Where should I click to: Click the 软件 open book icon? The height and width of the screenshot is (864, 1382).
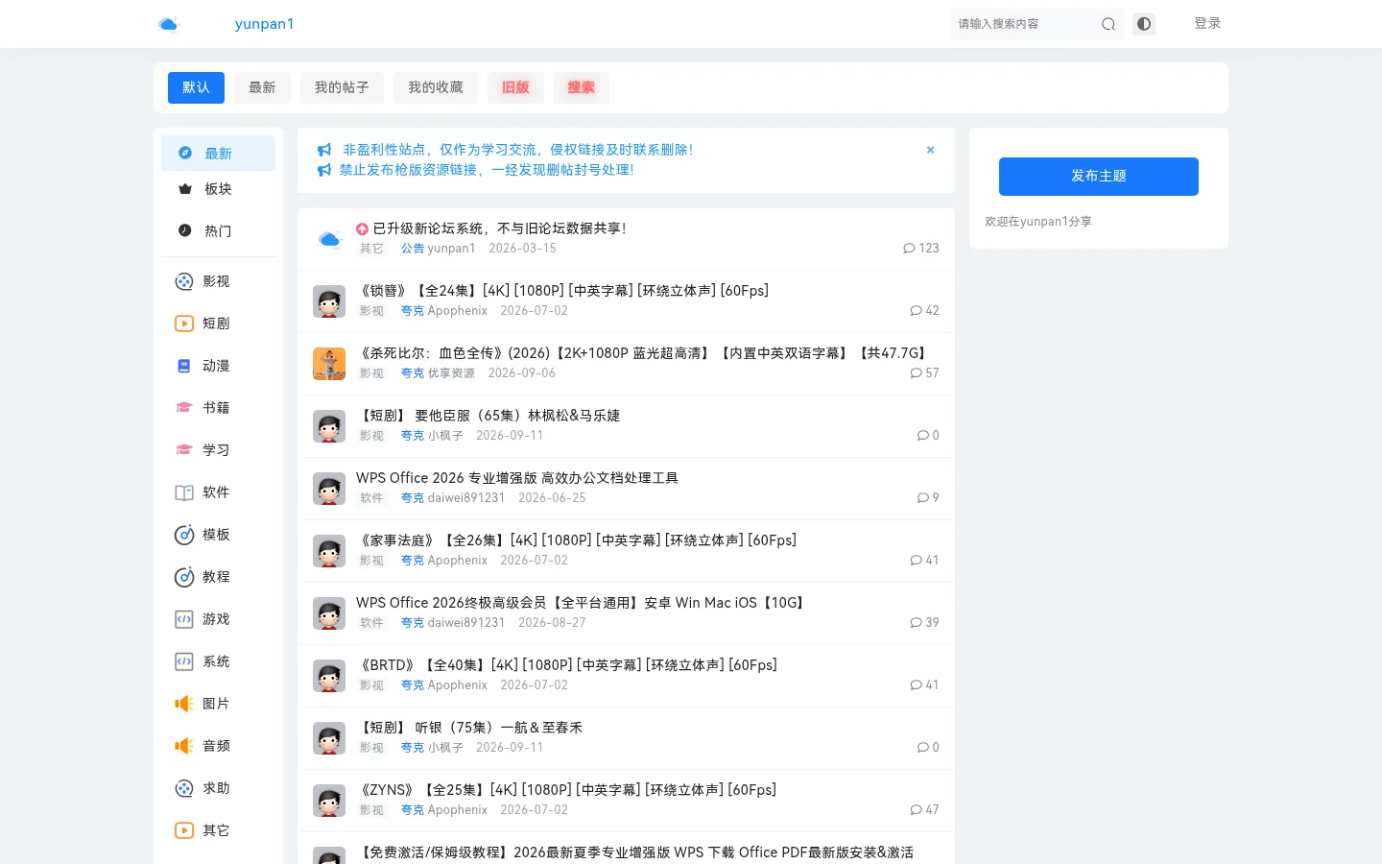(x=184, y=492)
